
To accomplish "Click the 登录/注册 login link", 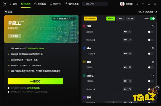I will pyautogui.click(x=129, y=4).
